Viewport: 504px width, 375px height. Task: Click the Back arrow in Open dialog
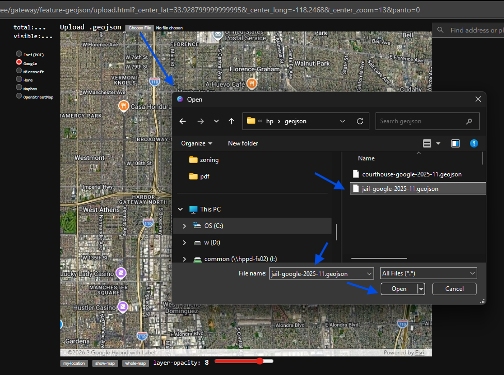click(x=183, y=121)
